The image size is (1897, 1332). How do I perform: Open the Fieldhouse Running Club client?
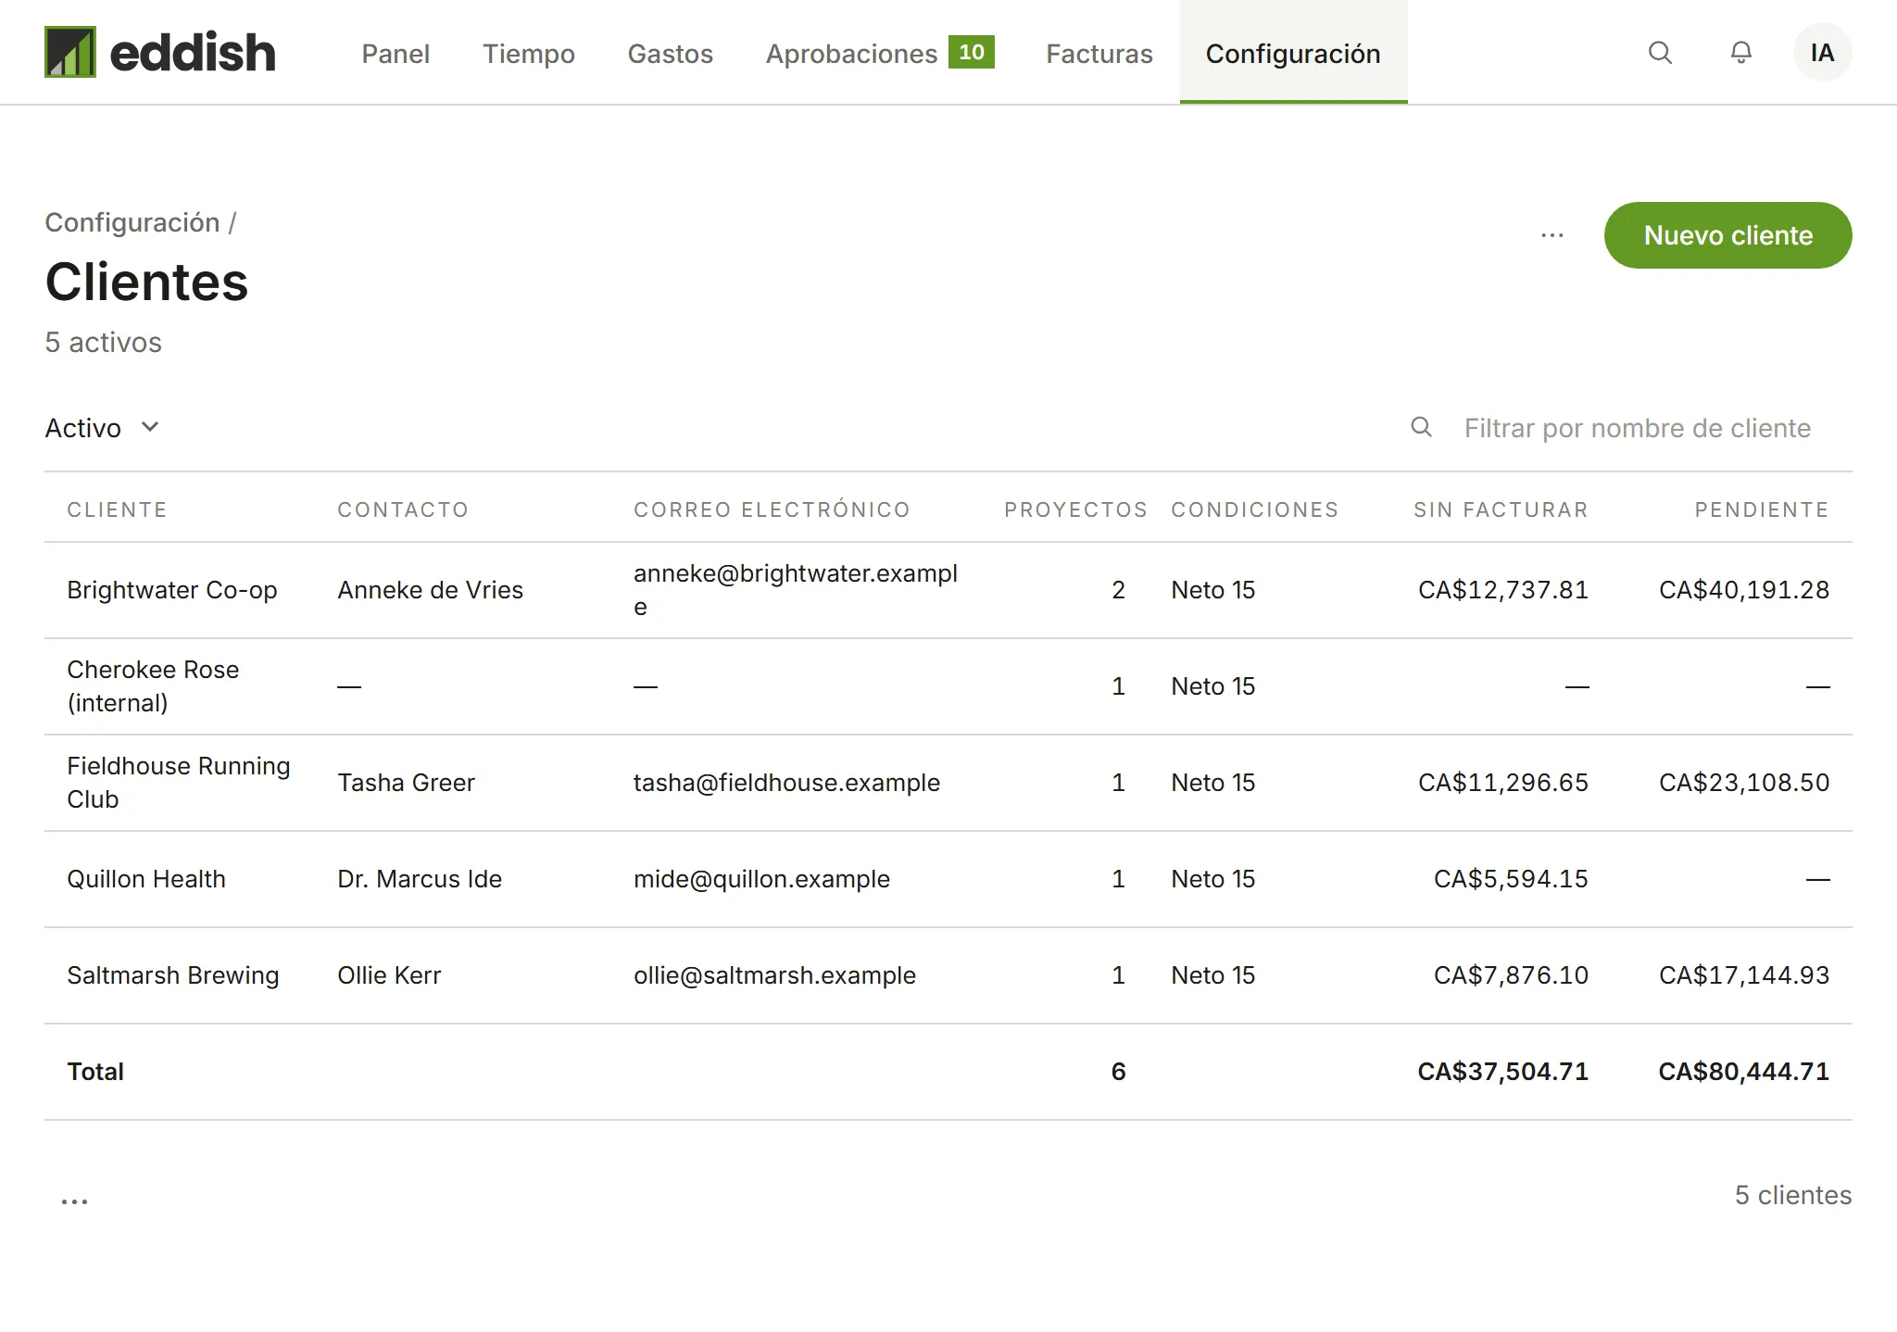coord(178,783)
